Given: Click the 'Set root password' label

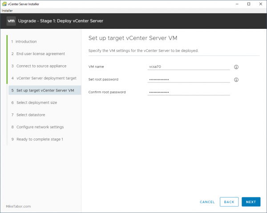Looking at the screenshot, I should click(103, 79).
